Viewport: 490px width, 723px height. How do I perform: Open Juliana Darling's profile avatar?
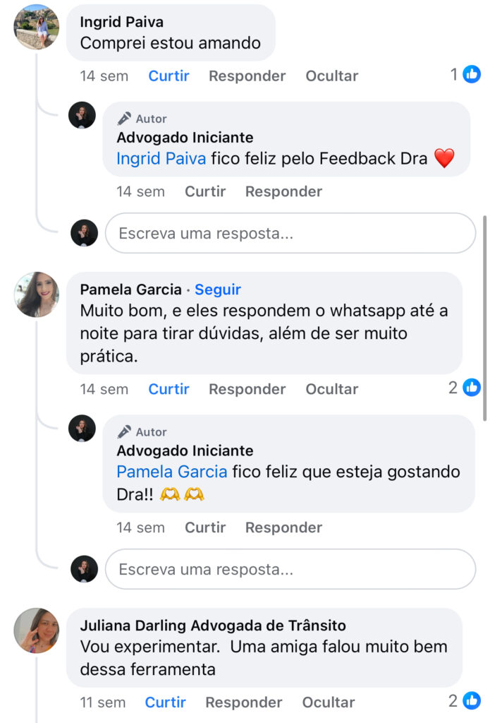(37, 631)
